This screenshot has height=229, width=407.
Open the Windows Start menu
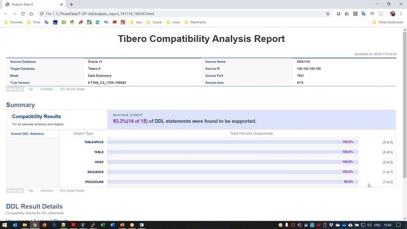point(4,225)
